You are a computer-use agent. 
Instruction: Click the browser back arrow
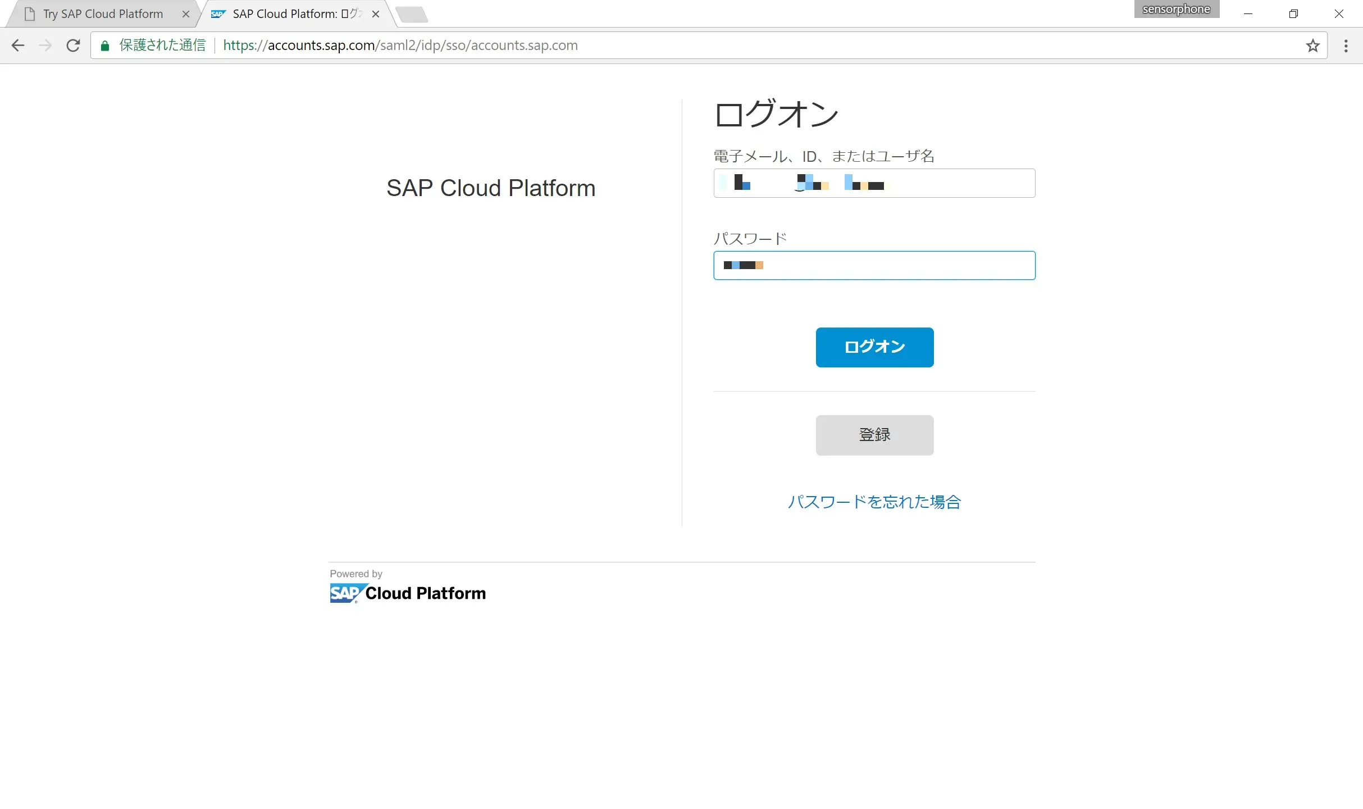(18, 46)
